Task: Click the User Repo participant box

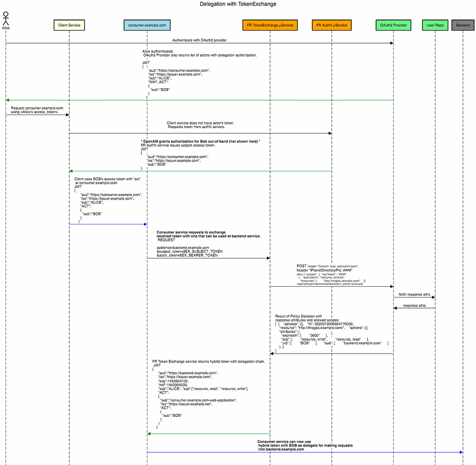Action: click(435, 25)
